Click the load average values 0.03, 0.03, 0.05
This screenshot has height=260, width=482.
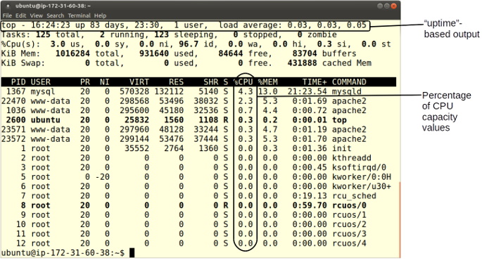326,25
